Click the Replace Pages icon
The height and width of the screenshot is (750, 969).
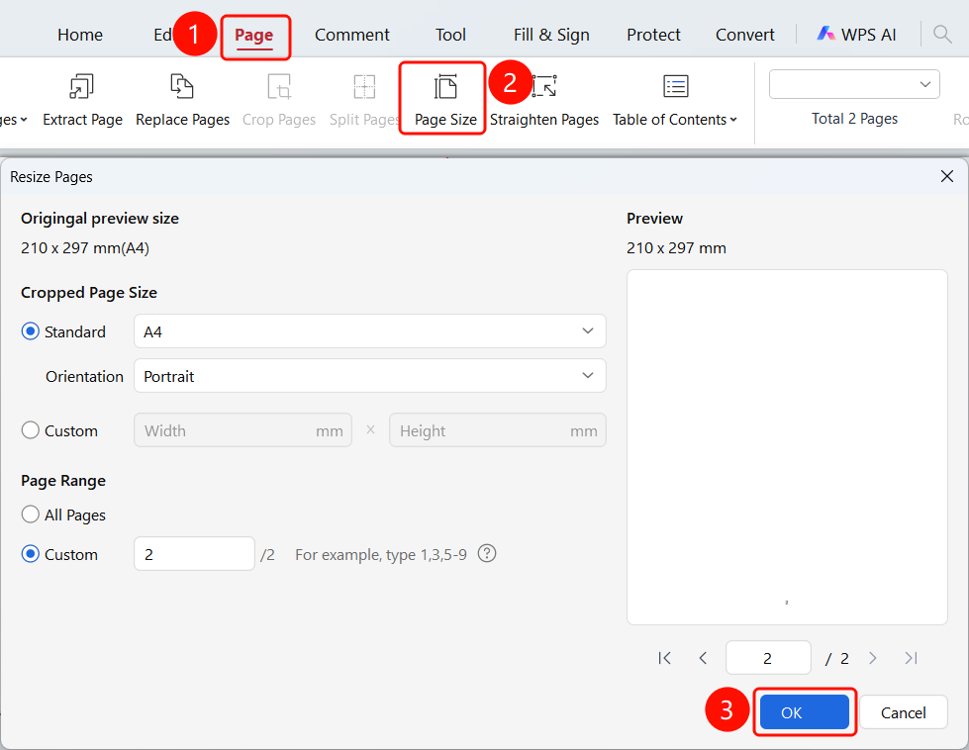tap(182, 86)
